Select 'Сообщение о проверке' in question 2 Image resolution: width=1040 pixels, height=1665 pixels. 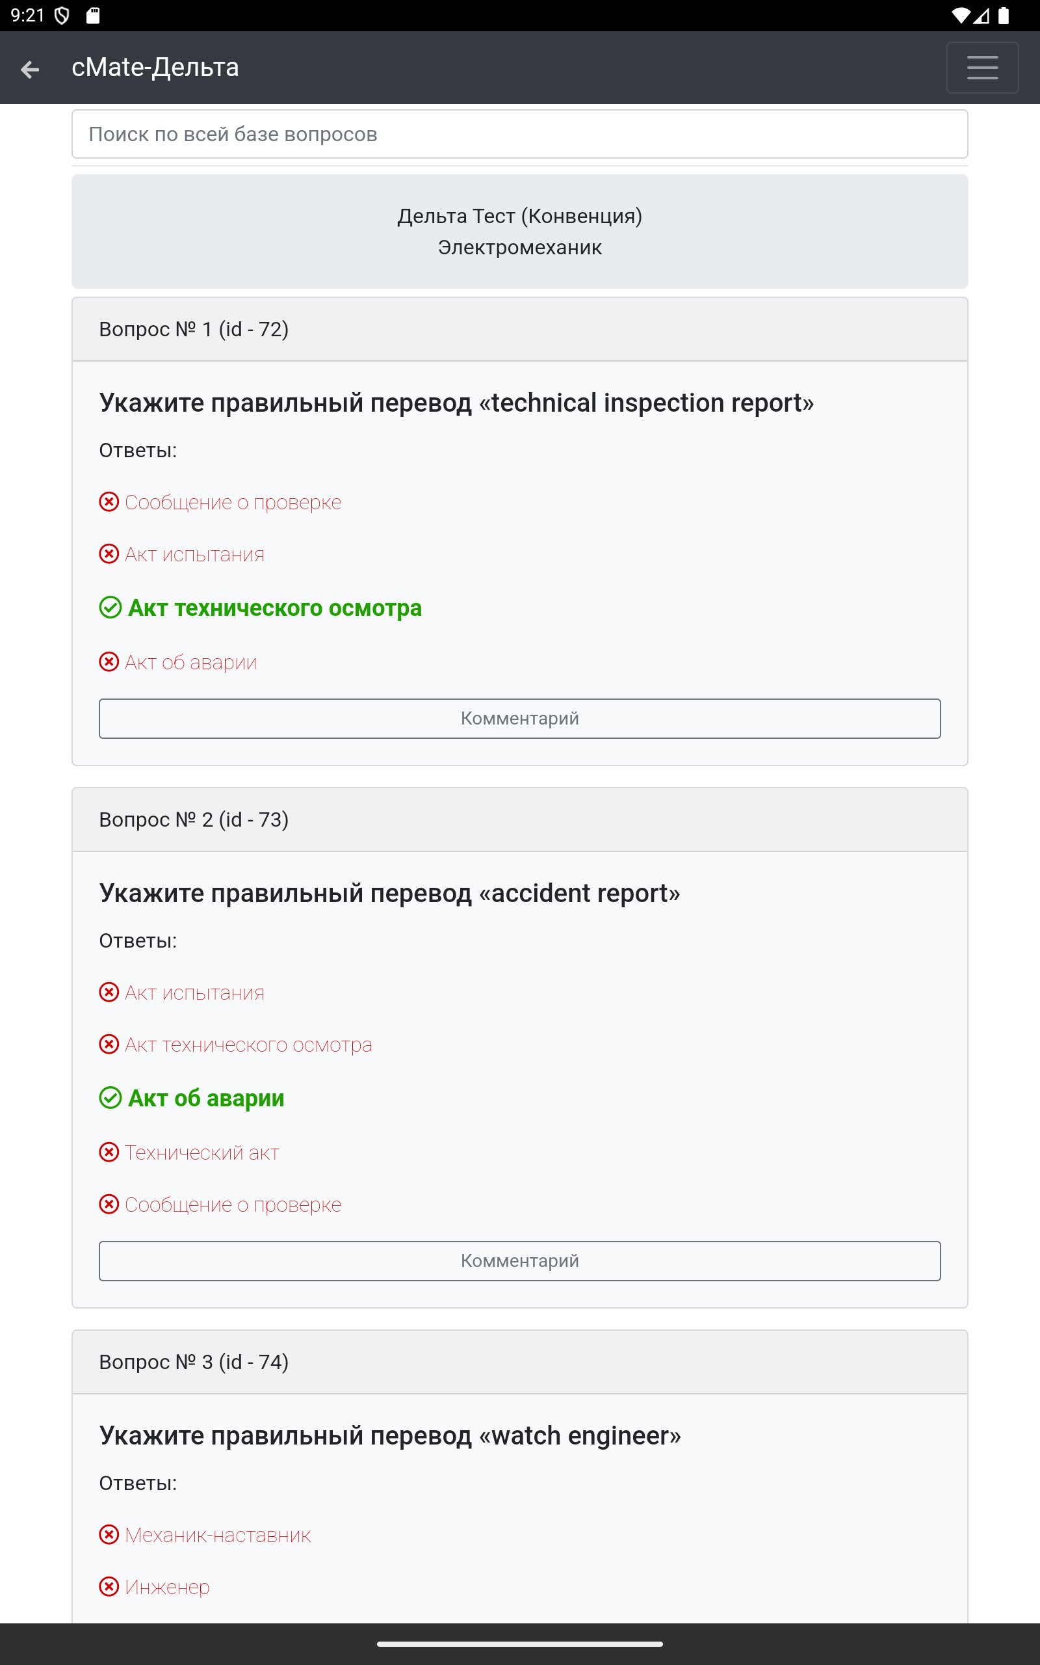click(233, 1205)
